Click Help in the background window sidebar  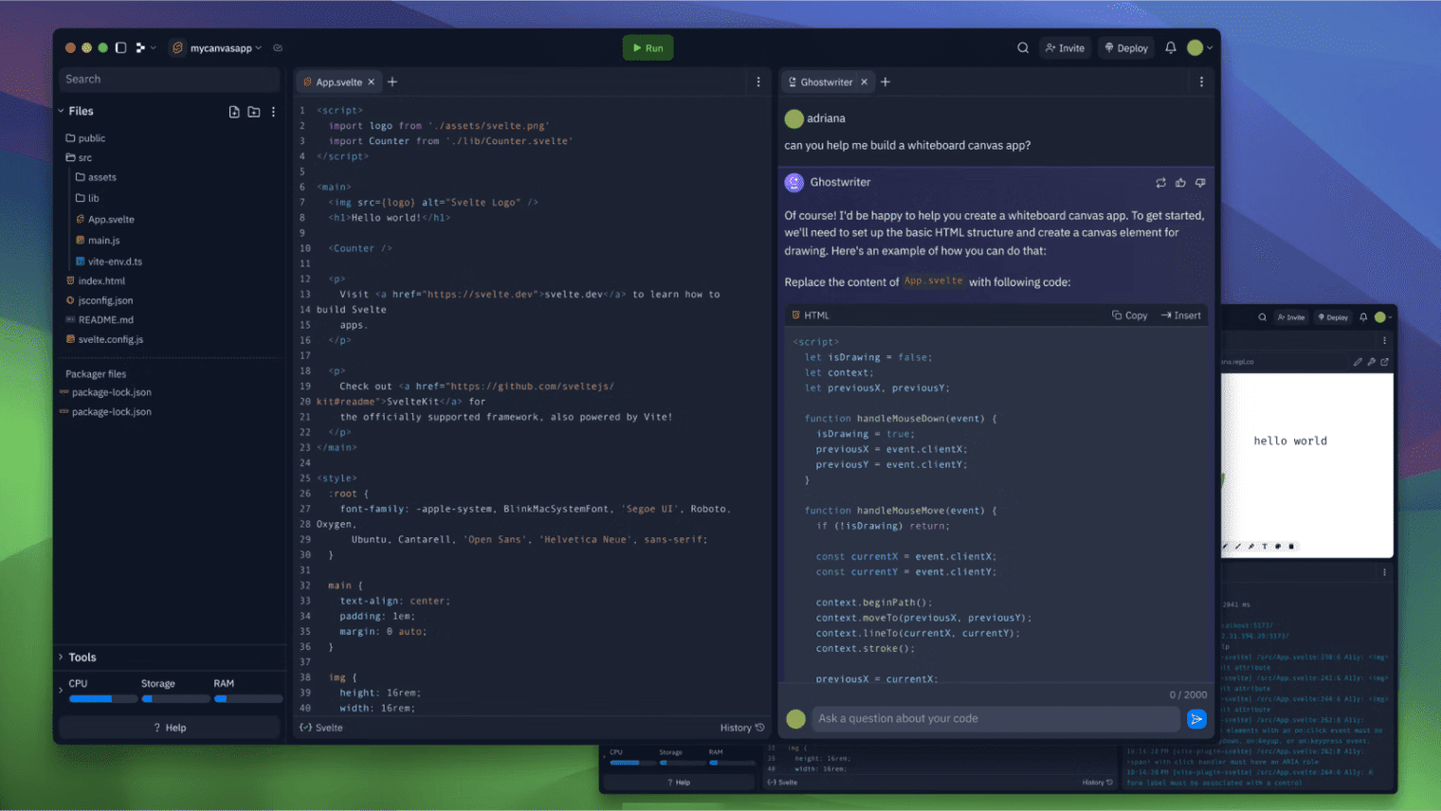[679, 783]
